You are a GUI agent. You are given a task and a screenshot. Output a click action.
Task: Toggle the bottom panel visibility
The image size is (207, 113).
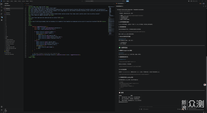tap(195, 1)
